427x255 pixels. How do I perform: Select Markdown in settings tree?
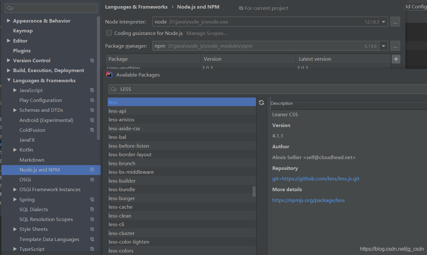click(32, 160)
